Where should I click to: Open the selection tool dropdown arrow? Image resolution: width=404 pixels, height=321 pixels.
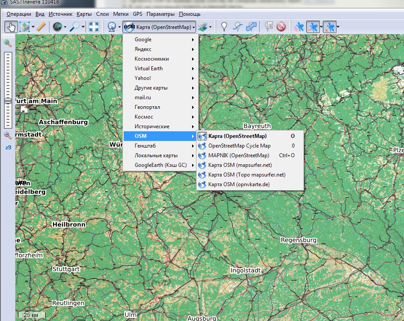(x=33, y=27)
